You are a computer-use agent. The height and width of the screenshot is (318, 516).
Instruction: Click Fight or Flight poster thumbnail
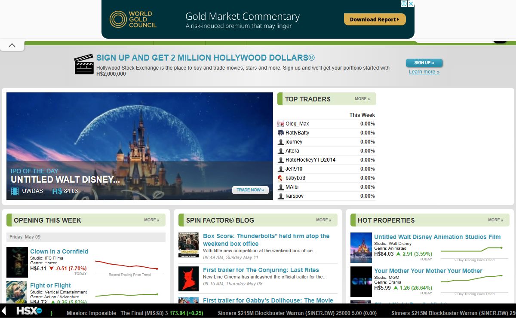17,292
